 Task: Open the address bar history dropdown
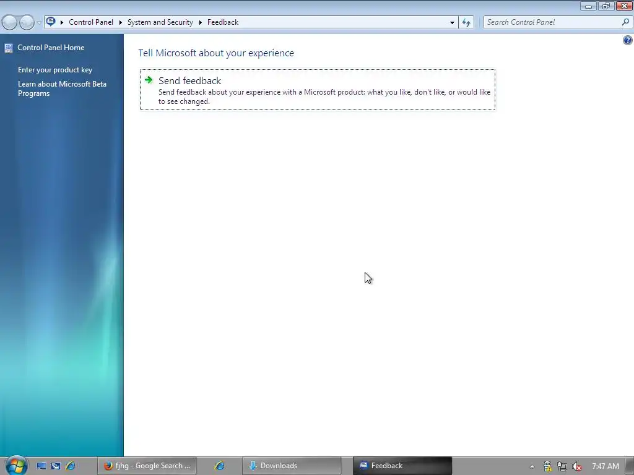tap(452, 23)
